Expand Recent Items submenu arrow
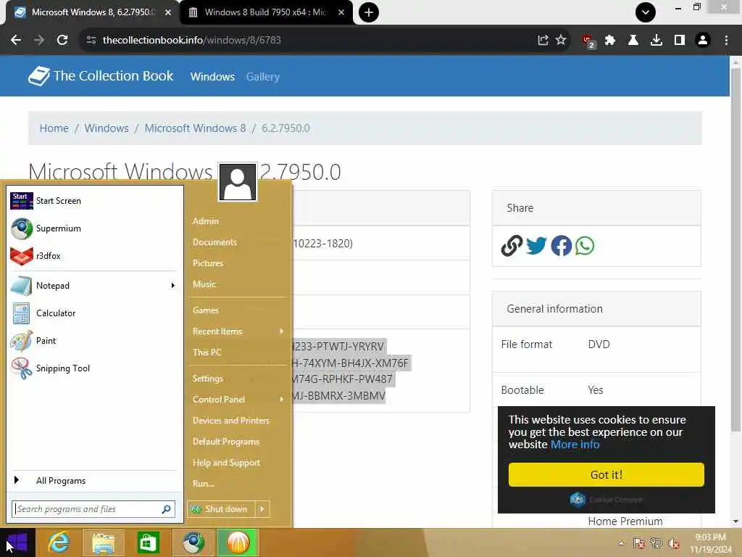This screenshot has width=742, height=557. [x=282, y=331]
